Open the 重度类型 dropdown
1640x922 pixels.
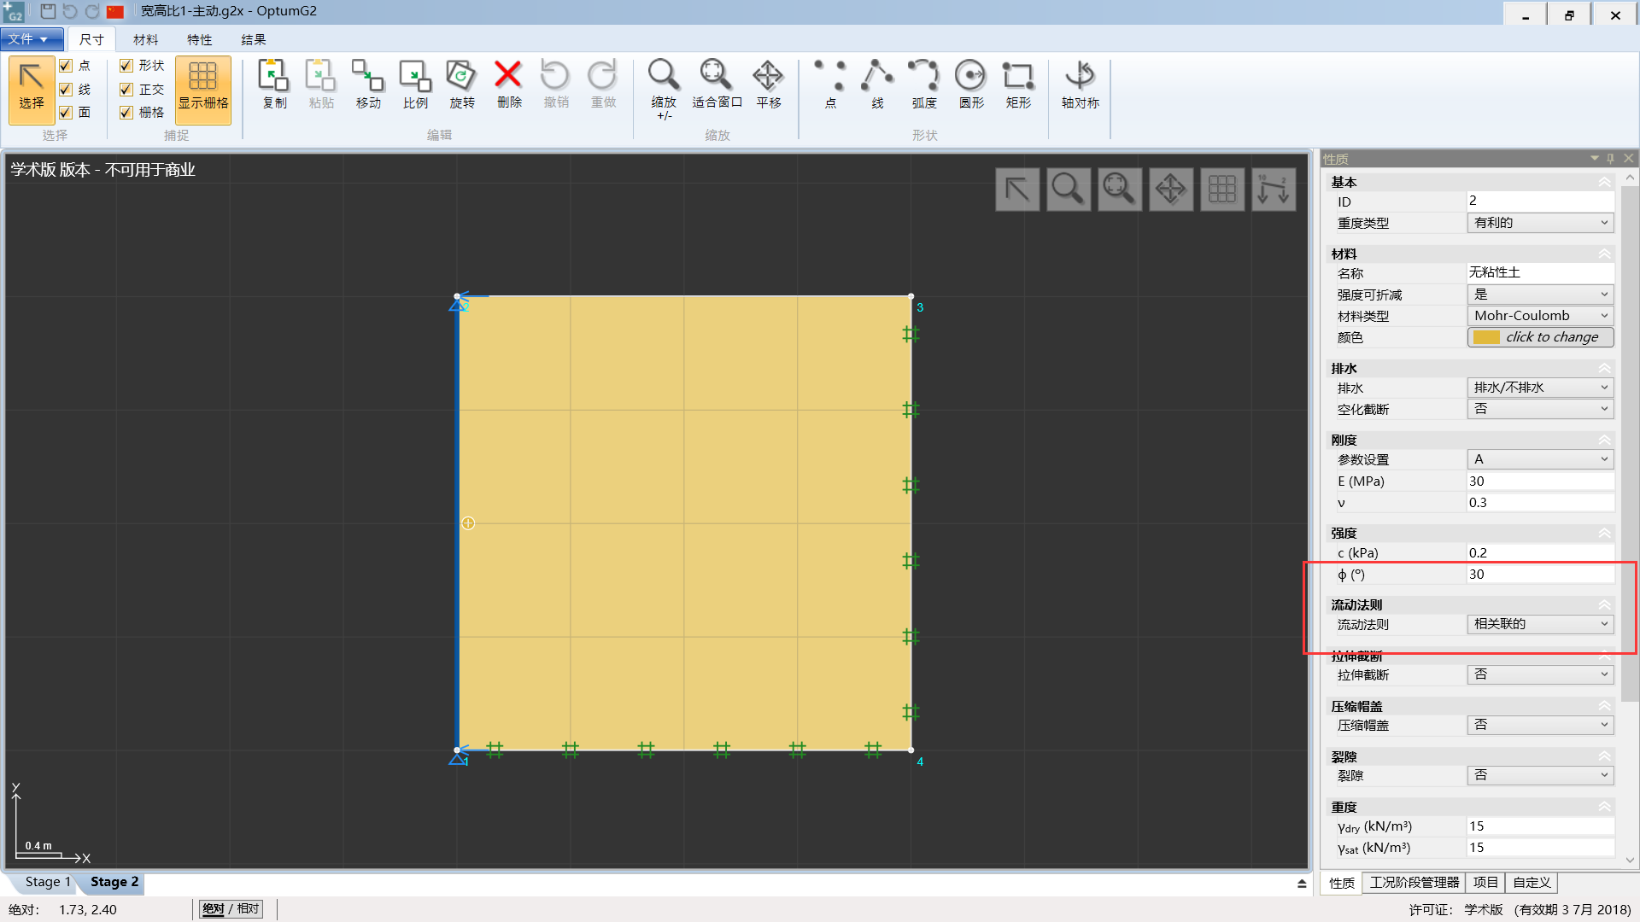[1541, 223]
